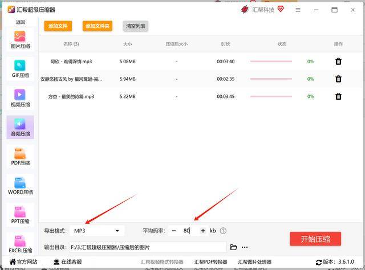The height and width of the screenshot is (270, 365).
Task: Click the 汇帮超级压缩器 app logo
Action: tap(11, 10)
